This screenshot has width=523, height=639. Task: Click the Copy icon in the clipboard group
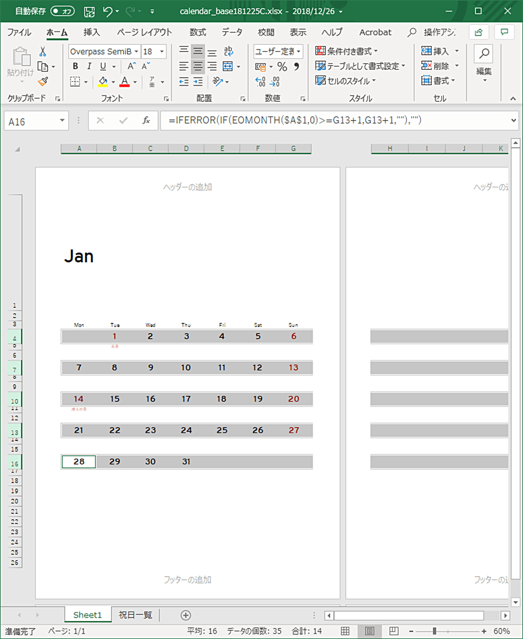click(x=43, y=66)
